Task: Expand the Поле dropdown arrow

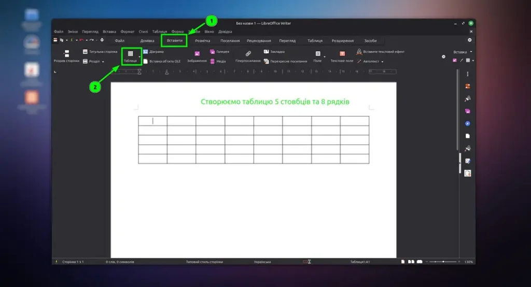Action: click(x=325, y=57)
